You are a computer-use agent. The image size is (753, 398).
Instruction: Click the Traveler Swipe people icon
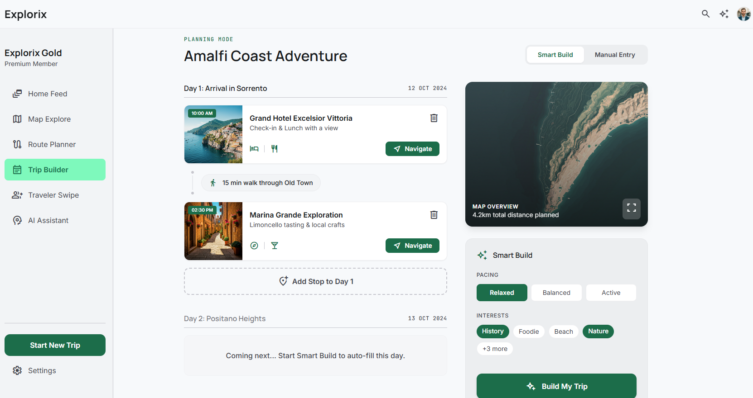(x=17, y=195)
